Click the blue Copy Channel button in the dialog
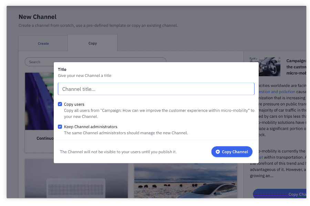The height and width of the screenshot is (206, 310). coord(232,152)
